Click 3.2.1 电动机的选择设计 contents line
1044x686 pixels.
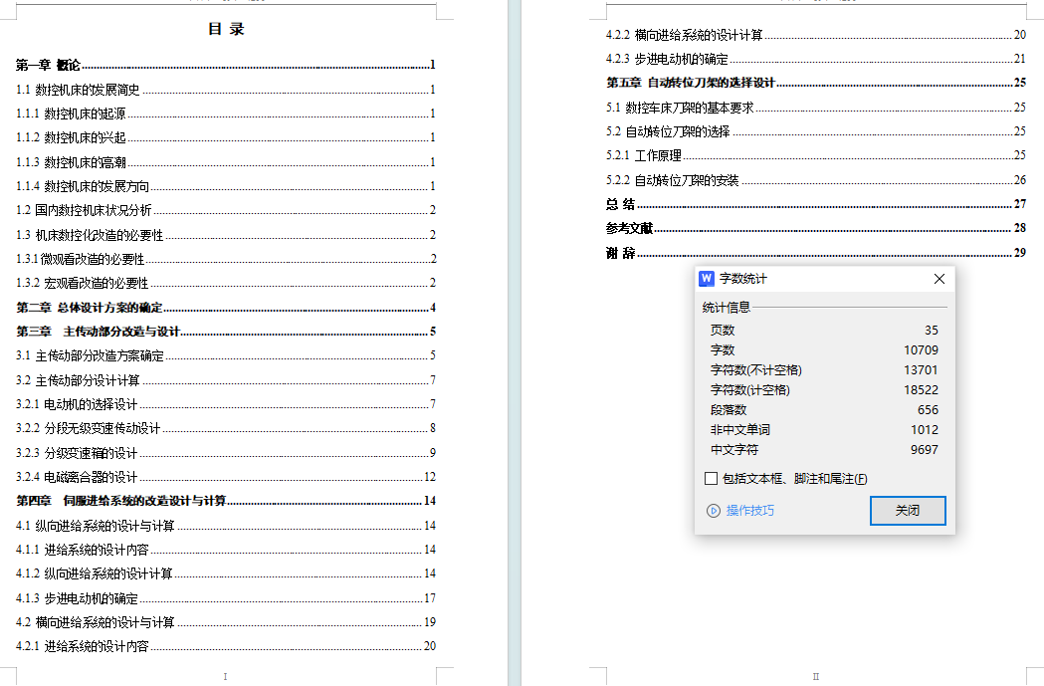(77, 404)
